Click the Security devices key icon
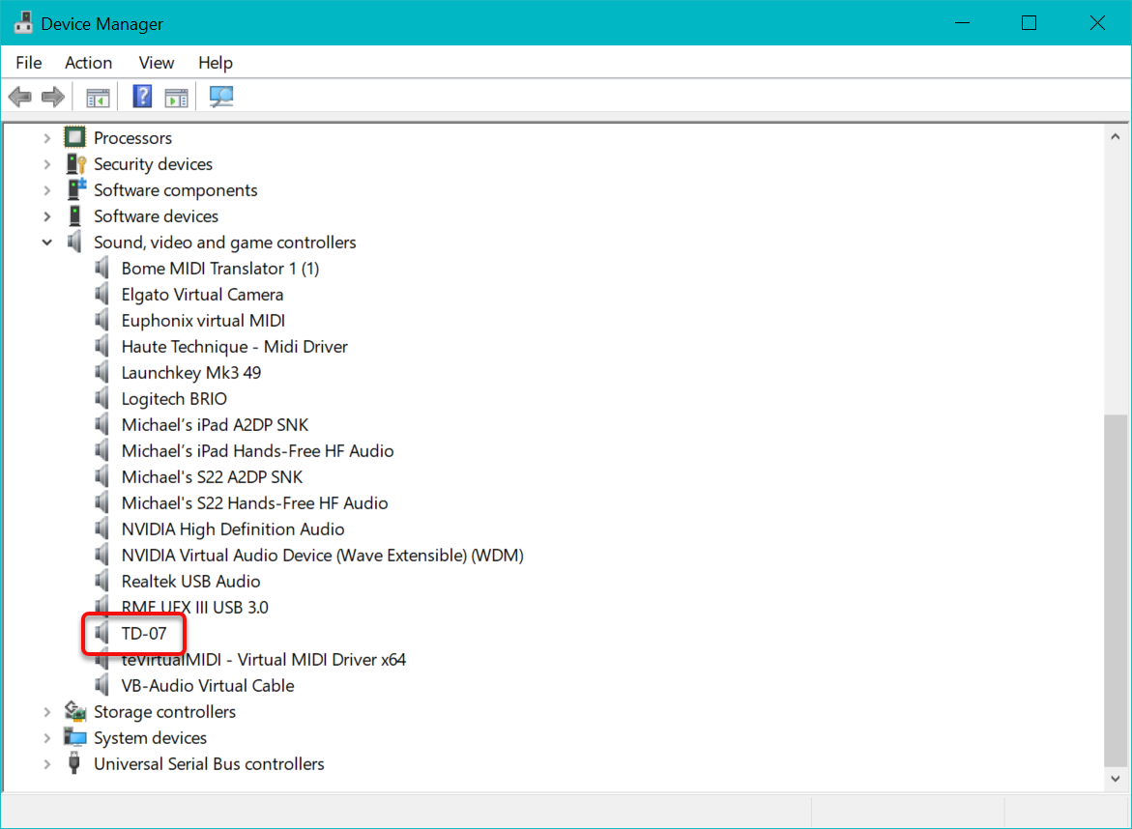This screenshot has width=1132, height=829. point(74,164)
